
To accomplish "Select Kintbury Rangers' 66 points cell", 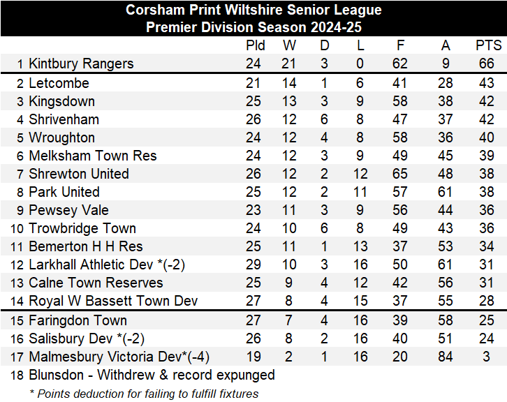I will pyautogui.click(x=487, y=64).
